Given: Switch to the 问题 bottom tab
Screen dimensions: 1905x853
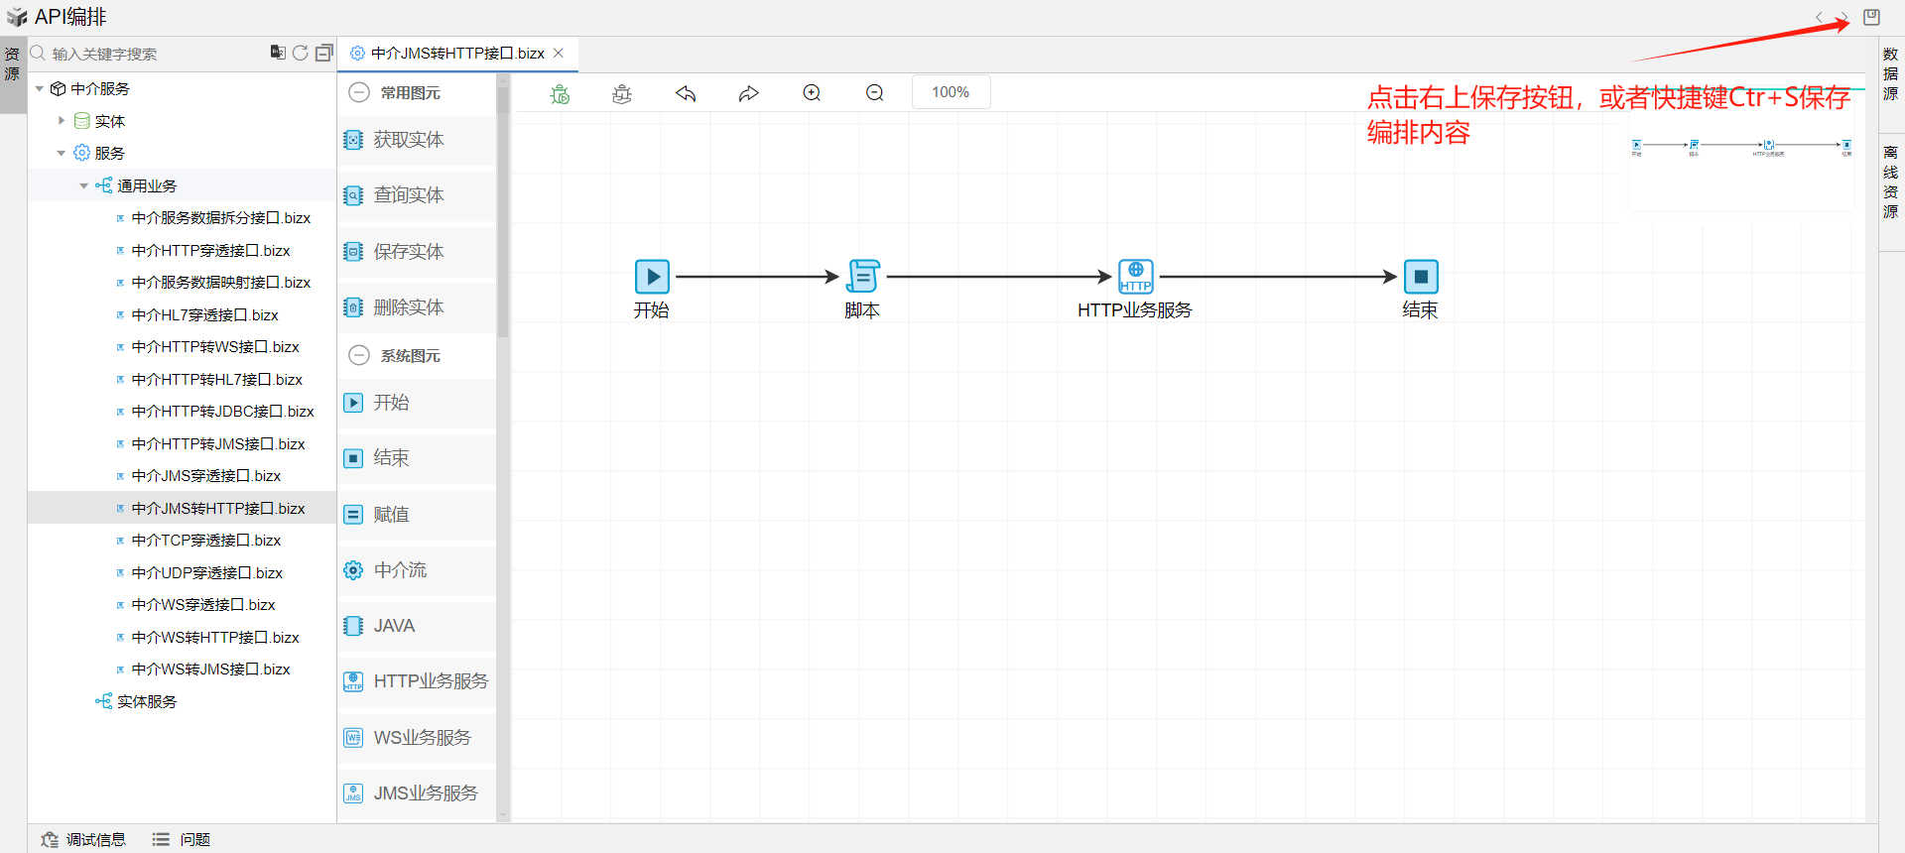Looking at the screenshot, I should [182, 839].
